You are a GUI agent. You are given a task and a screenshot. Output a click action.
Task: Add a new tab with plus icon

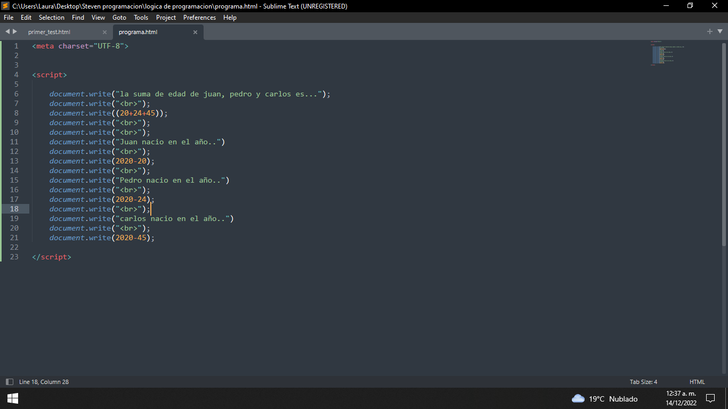point(710,31)
